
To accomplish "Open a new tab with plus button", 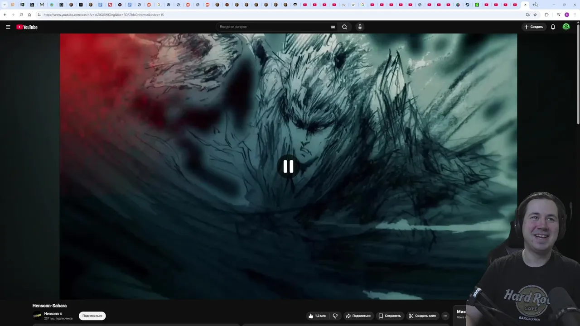I will (x=535, y=5).
